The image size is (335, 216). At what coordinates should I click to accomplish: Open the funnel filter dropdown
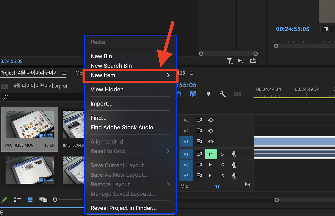pos(230,61)
